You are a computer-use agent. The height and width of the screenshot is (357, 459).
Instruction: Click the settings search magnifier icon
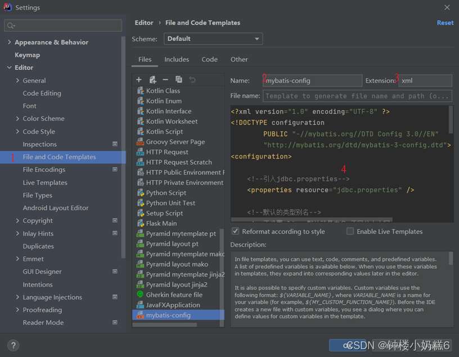pos(11,26)
